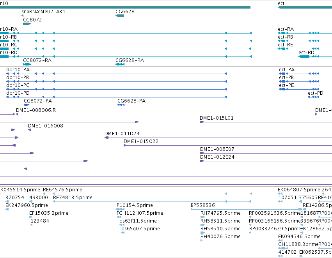
Task: Select EST EK064807.5prime
Action: (x=299, y=190)
